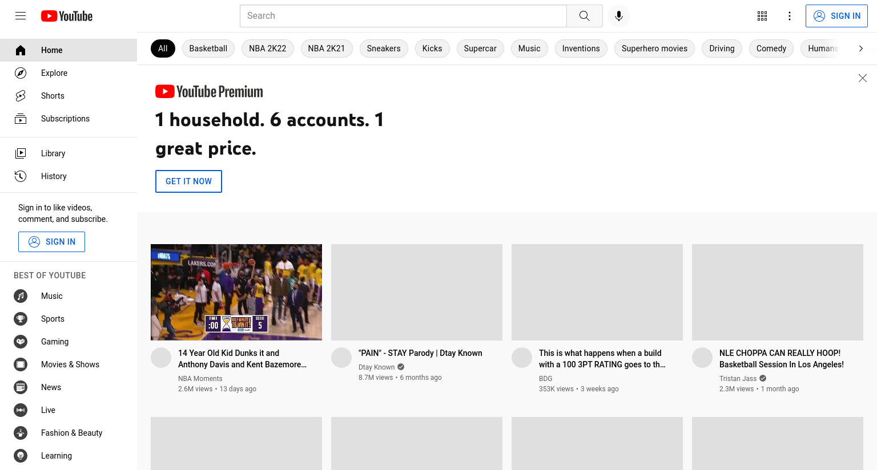Select the Sneakers chip
This screenshot has width=877, height=470.
[384, 48]
